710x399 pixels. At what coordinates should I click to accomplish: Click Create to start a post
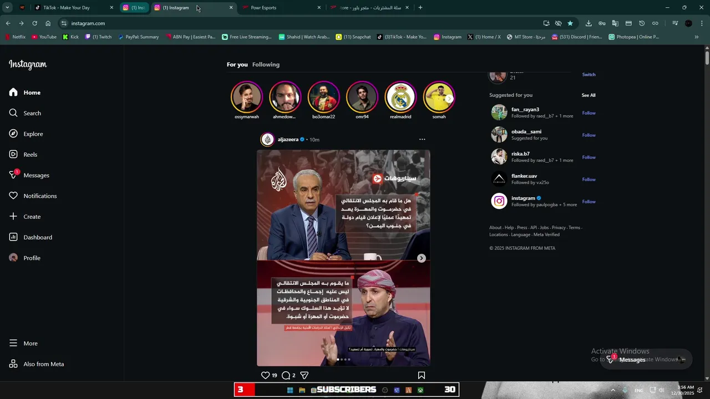coord(25,217)
